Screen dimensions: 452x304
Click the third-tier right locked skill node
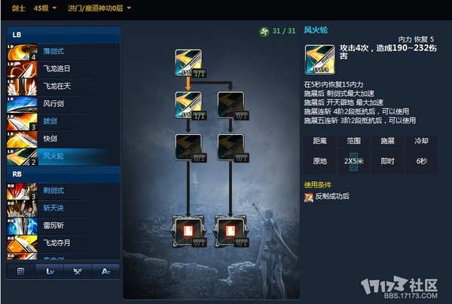[231, 147]
